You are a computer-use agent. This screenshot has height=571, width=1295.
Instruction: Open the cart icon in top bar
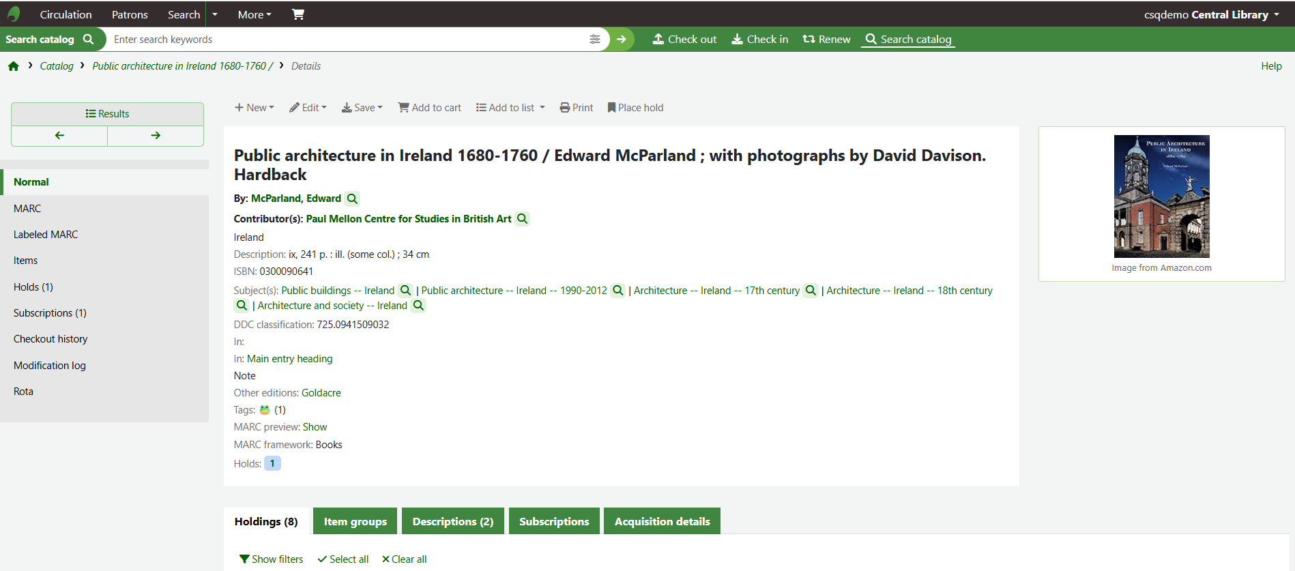[x=298, y=14]
